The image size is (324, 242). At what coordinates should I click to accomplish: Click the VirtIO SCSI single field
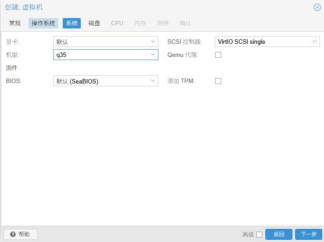pos(262,42)
